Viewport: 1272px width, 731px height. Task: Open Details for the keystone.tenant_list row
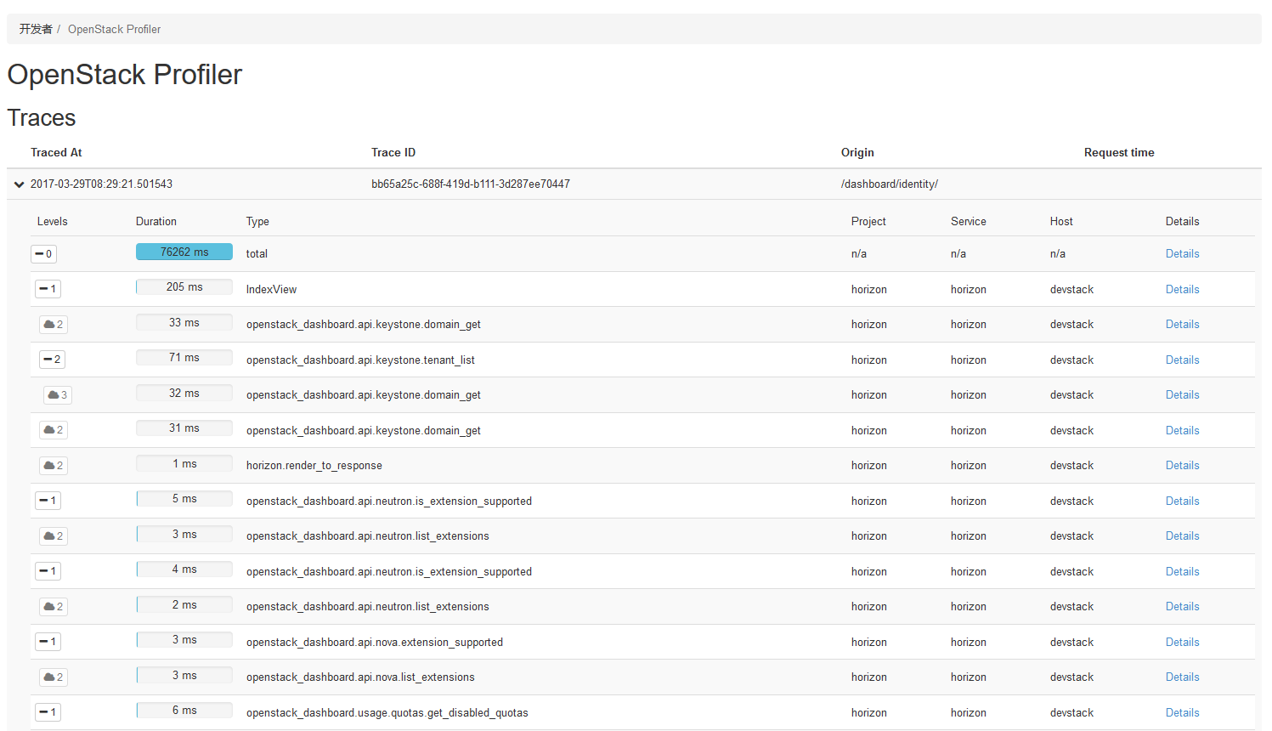pos(1182,360)
